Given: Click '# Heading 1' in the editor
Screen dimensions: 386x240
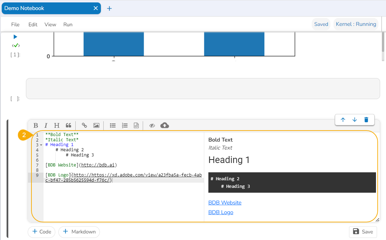Looking at the screenshot, I should (x=59, y=145).
